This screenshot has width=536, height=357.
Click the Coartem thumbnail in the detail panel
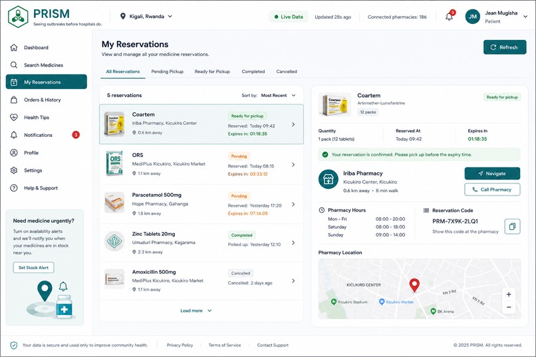[x=335, y=104]
